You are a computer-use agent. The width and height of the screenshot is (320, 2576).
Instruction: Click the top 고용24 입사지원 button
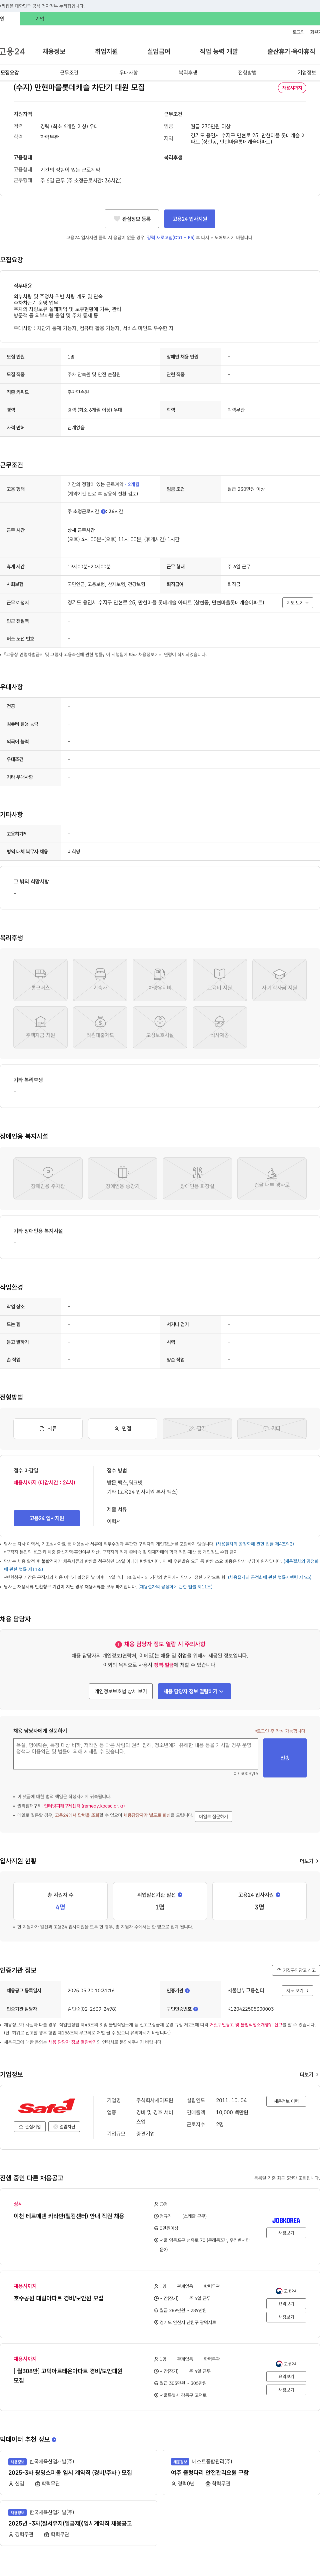tap(189, 219)
